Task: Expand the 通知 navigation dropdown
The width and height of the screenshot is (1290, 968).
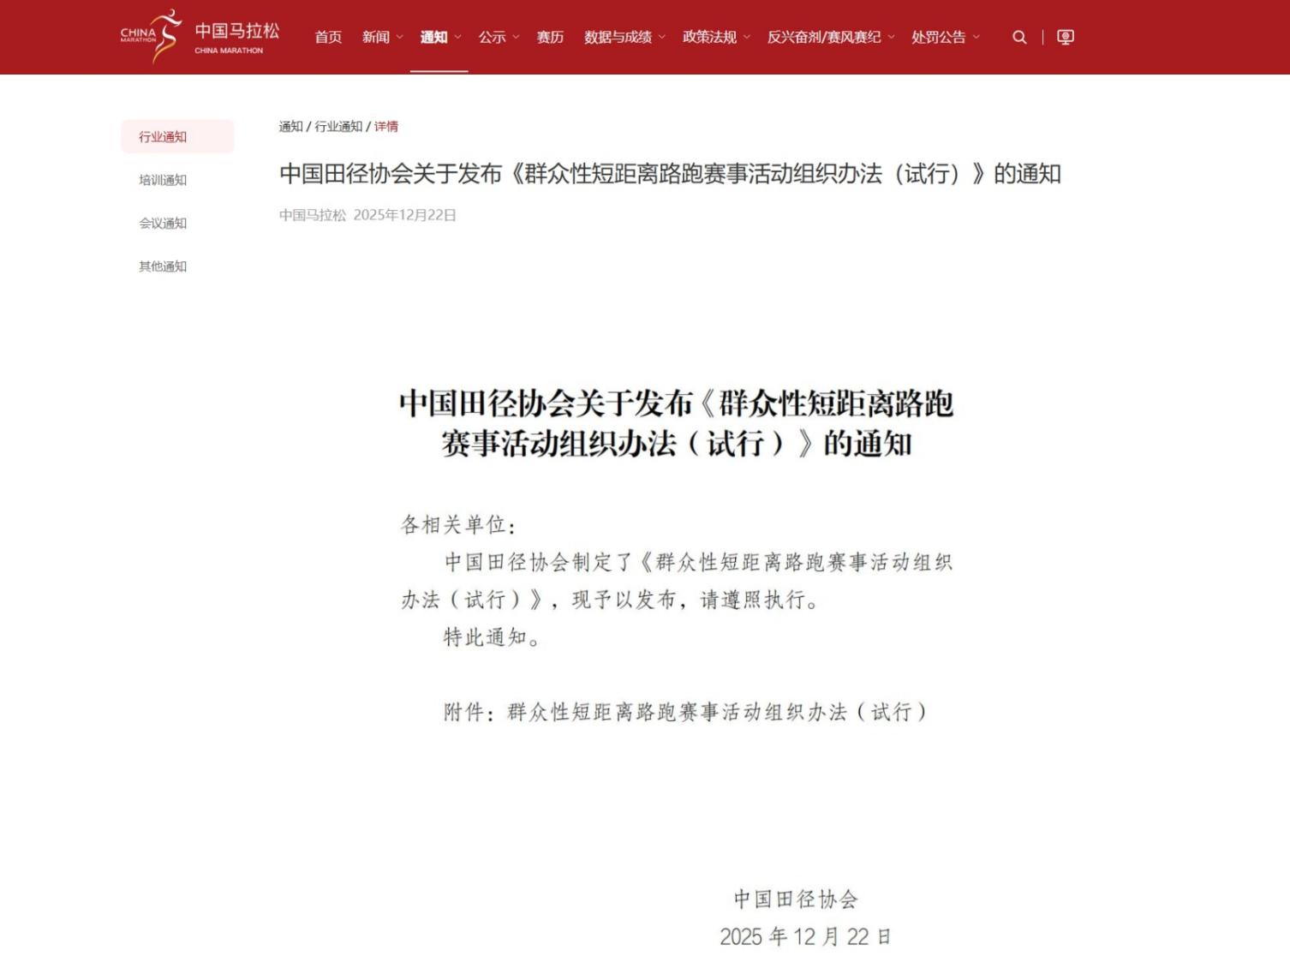Action: [x=434, y=37]
